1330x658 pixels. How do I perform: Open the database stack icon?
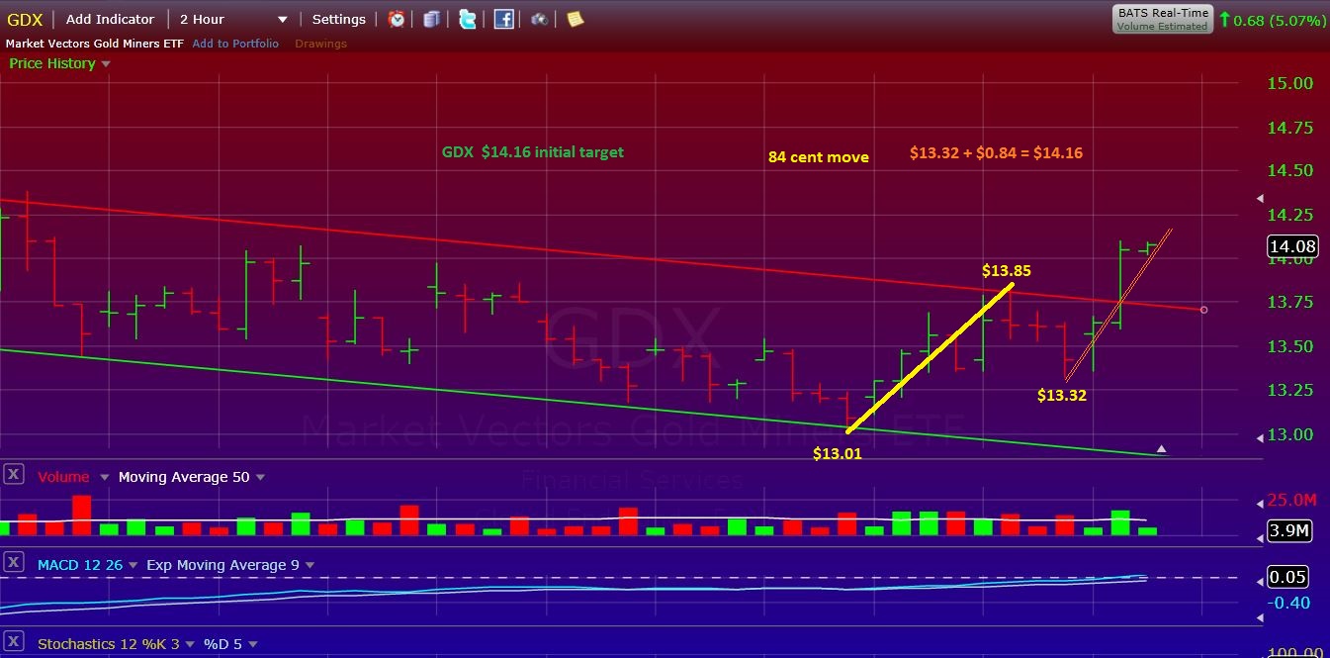(x=431, y=19)
